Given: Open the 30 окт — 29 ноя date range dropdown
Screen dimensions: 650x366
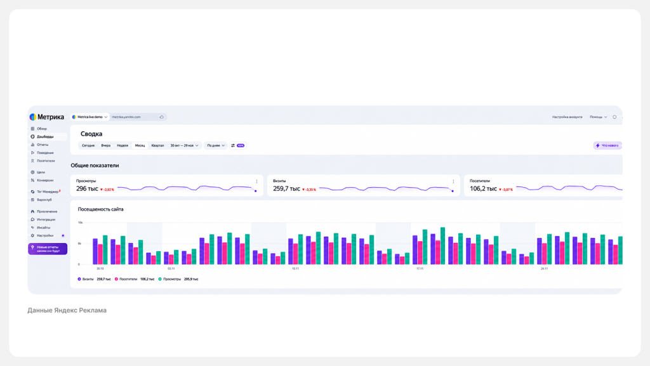Looking at the screenshot, I should [x=184, y=146].
